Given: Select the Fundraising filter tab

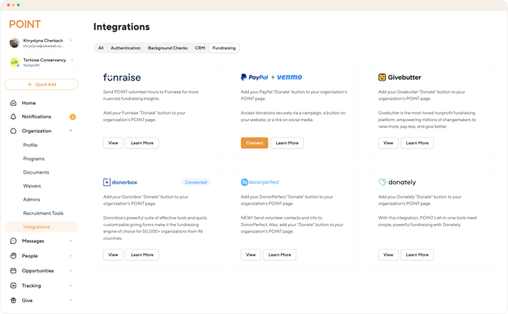Looking at the screenshot, I should 224,48.
